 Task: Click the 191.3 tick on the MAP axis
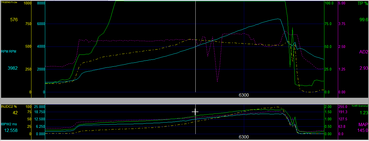(x=343, y=112)
